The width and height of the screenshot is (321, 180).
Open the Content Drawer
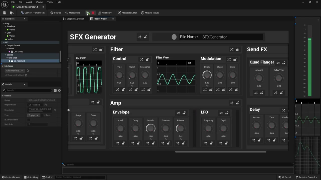pos(11,177)
